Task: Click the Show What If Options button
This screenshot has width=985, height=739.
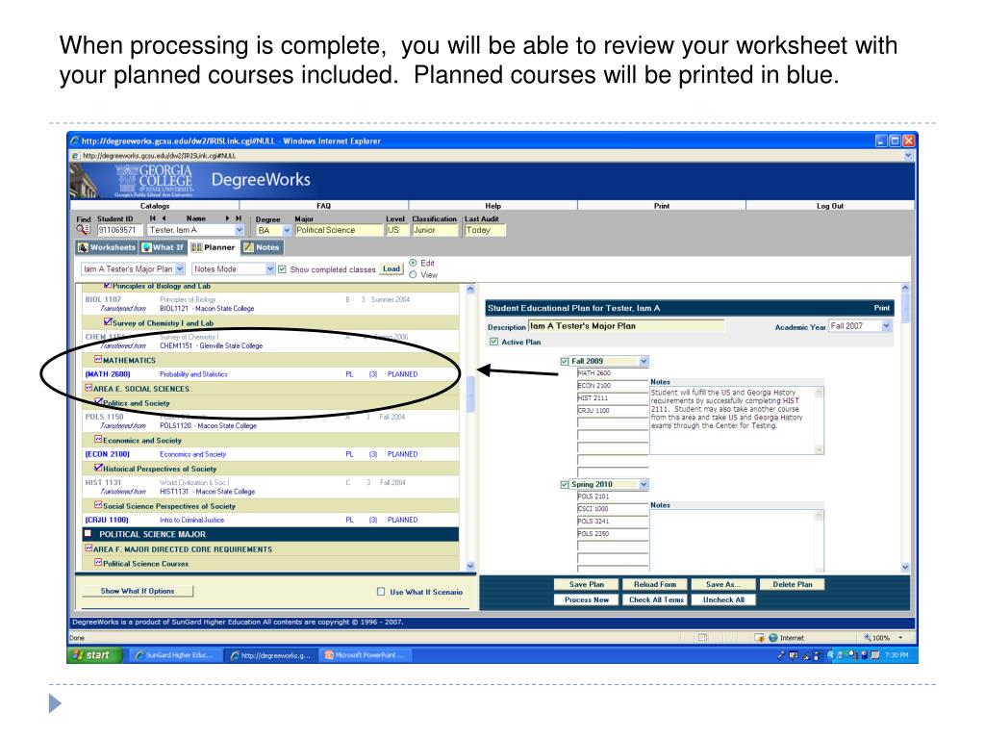Action: [x=138, y=592]
